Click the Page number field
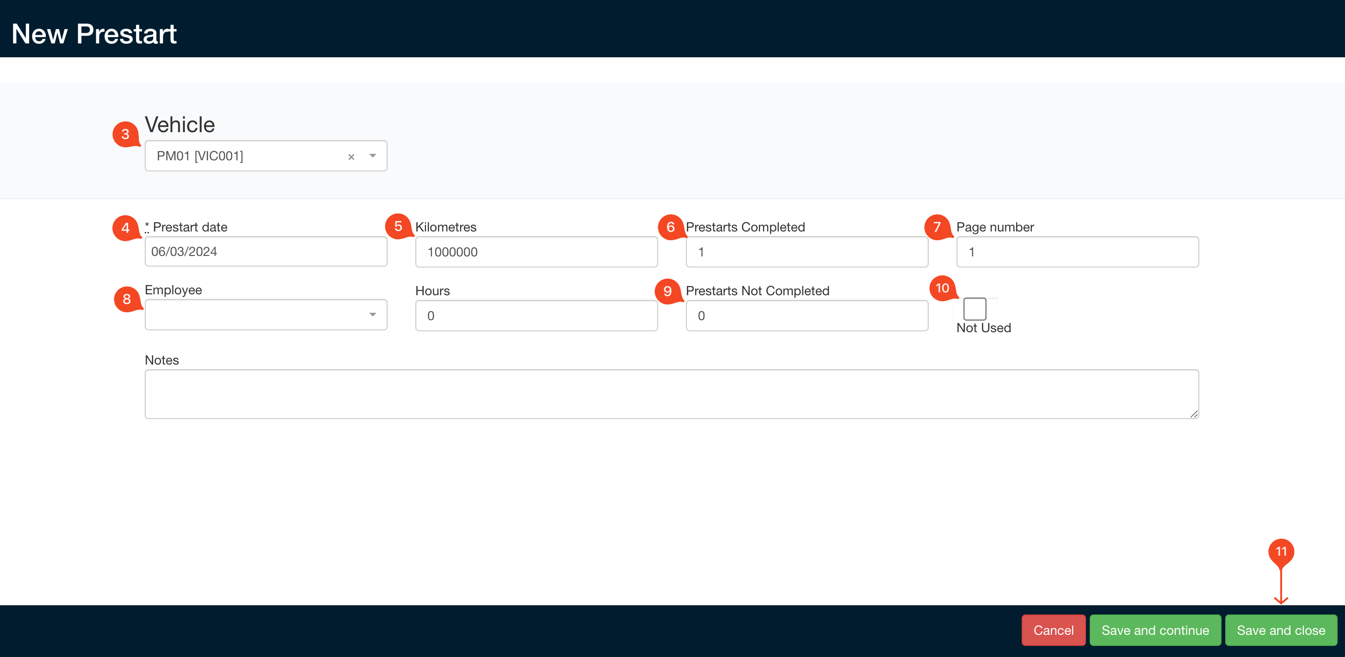 (x=1077, y=251)
